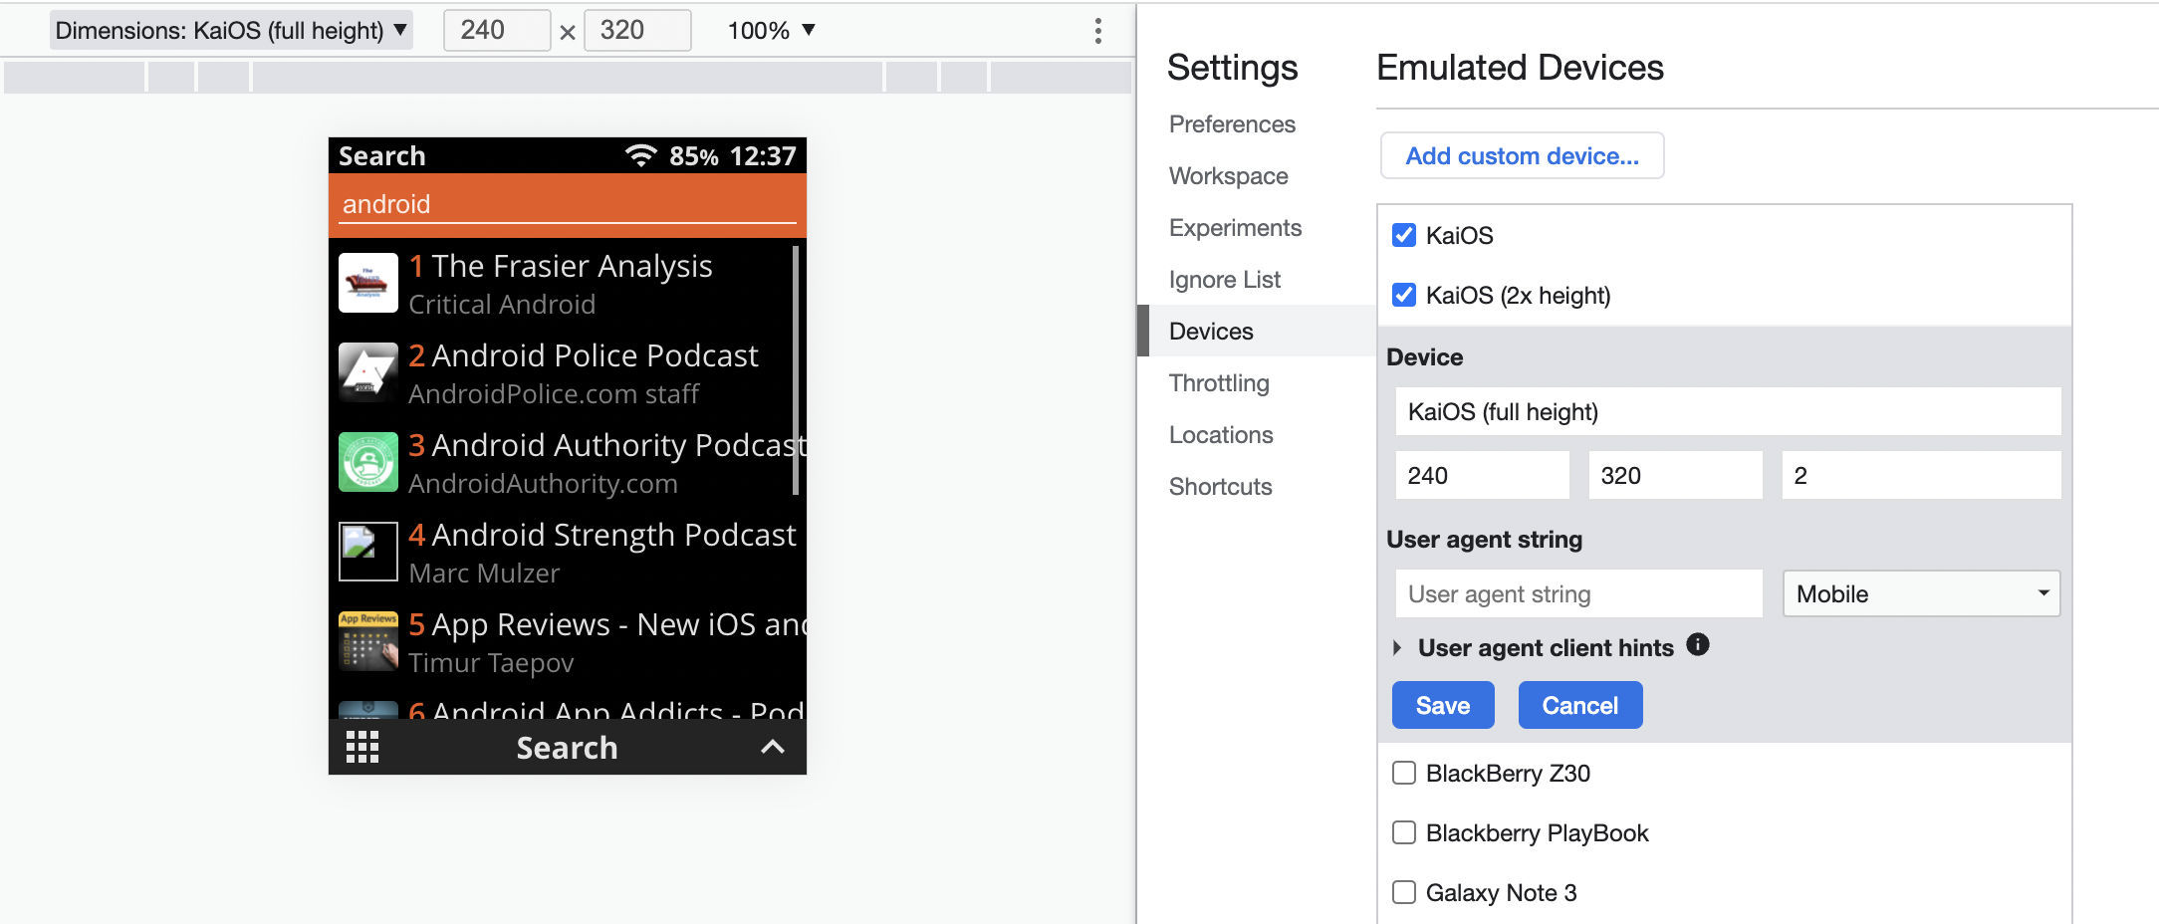Expand User agent client hints section
Image resolution: width=2159 pixels, height=924 pixels.
click(1397, 648)
